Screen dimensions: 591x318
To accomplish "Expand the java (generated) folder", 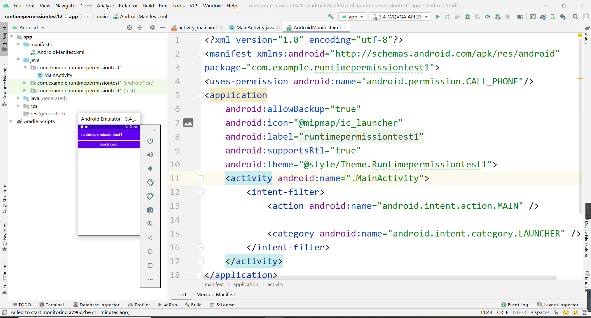I will coord(18,98).
